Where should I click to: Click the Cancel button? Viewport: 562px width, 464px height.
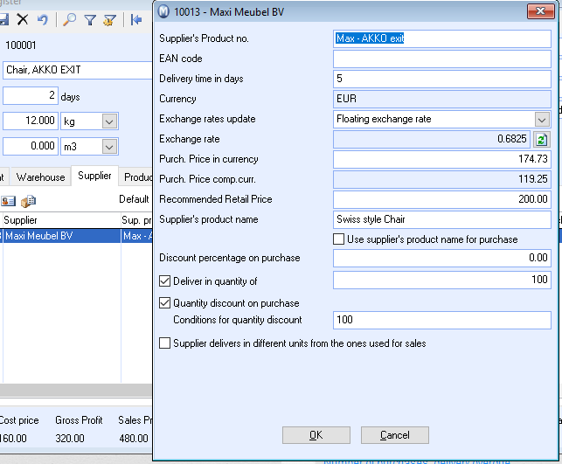394,435
